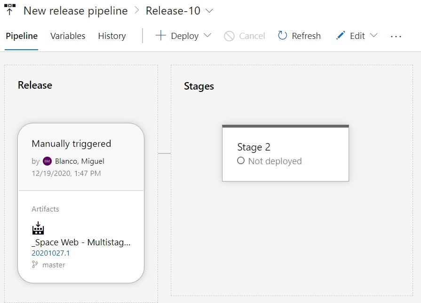
Task: Click the master branch icon
Action: [35, 265]
